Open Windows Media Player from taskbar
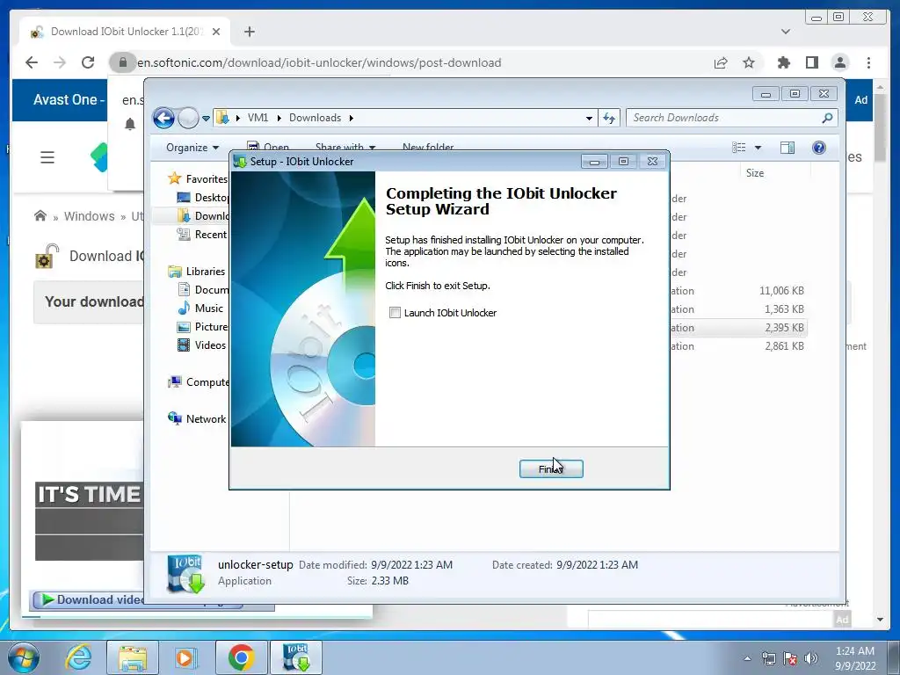Image resolution: width=900 pixels, height=675 pixels. pos(186,657)
